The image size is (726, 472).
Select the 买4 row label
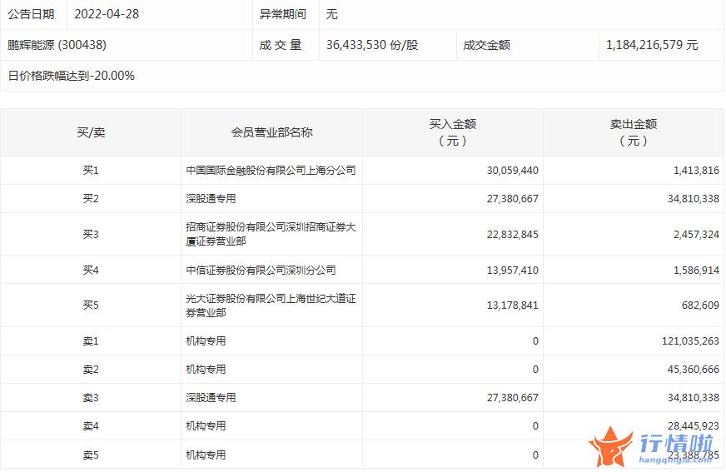point(91,270)
